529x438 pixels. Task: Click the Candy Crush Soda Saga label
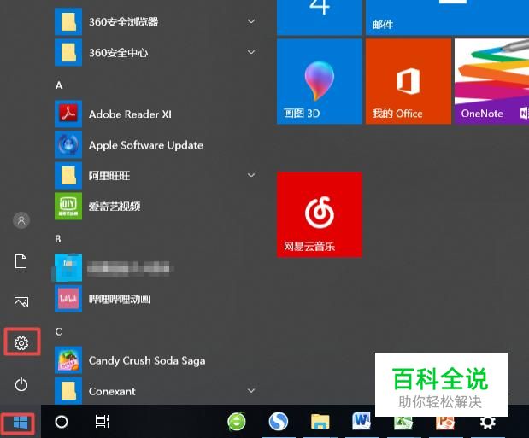[147, 361]
